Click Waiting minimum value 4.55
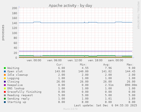 (85, 68)
